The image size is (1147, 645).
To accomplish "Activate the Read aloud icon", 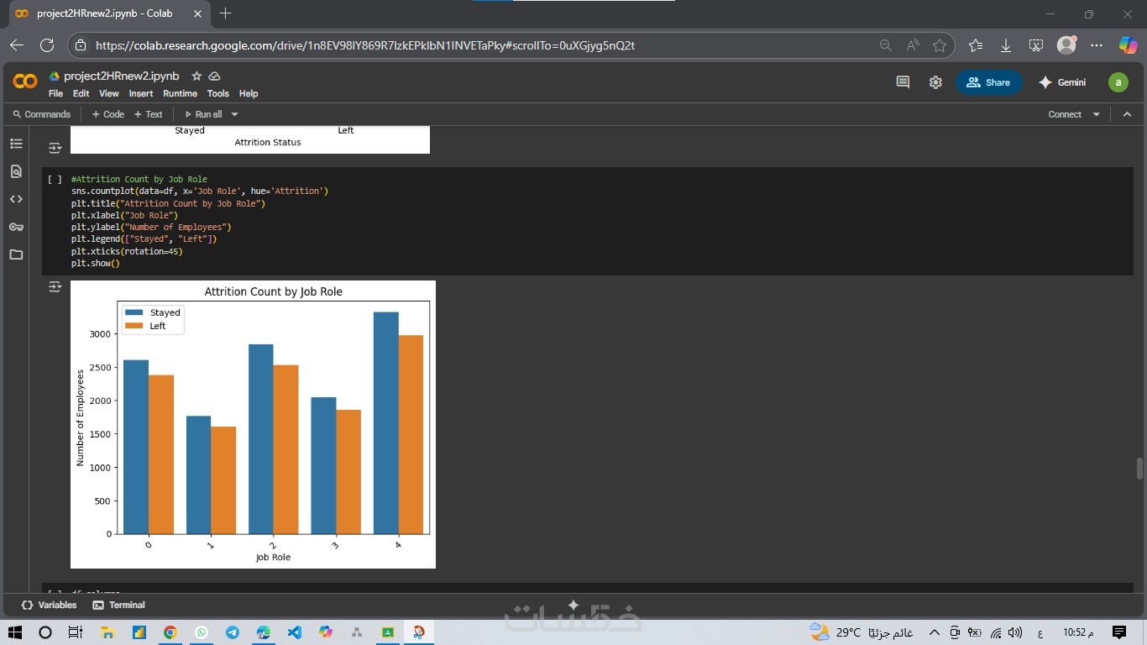I will pyautogui.click(x=913, y=45).
